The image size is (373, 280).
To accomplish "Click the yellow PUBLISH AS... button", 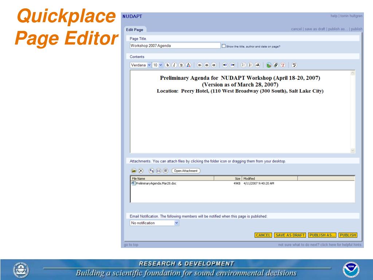I will pyautogui.click(x=322, y=235).
